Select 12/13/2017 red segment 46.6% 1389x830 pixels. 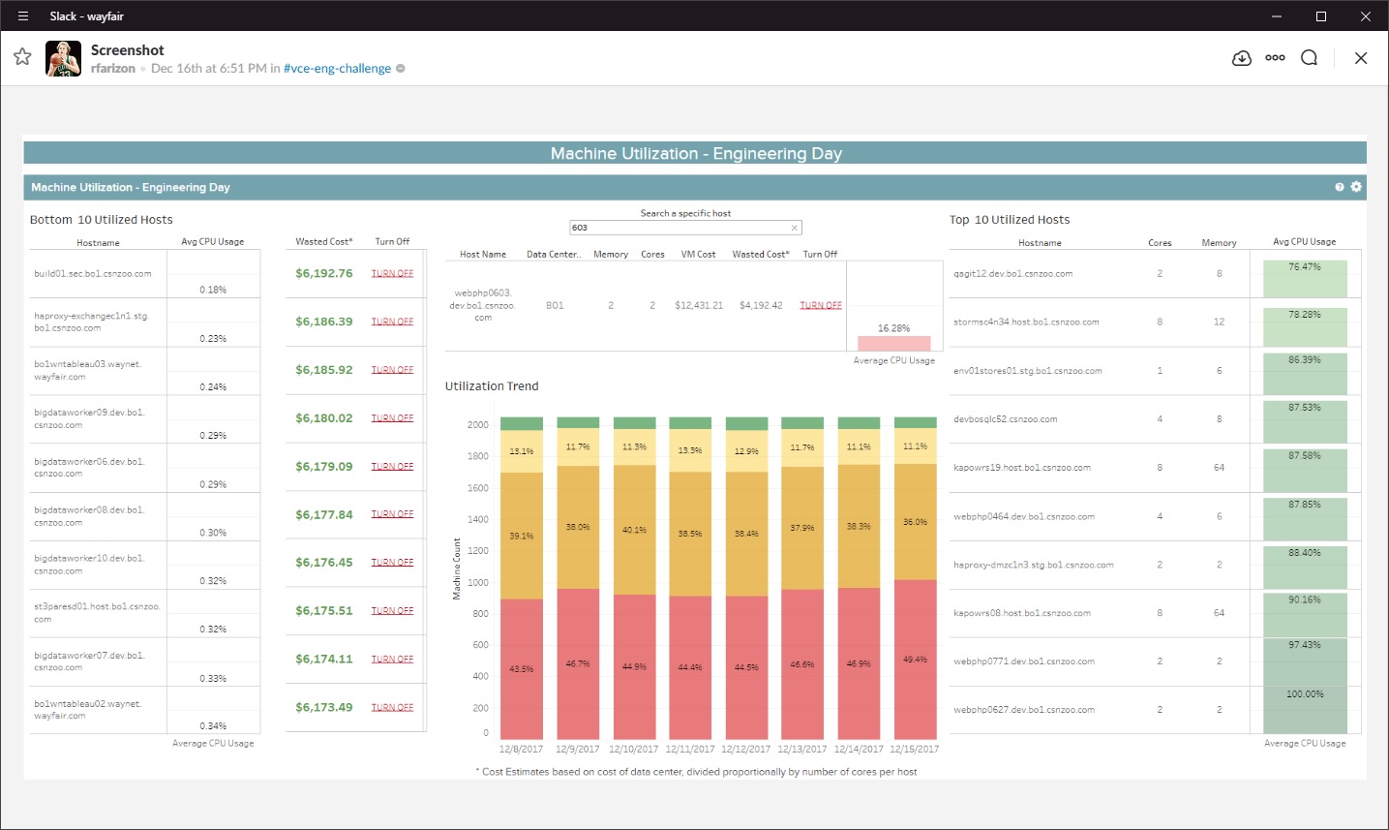click(802, 663)
